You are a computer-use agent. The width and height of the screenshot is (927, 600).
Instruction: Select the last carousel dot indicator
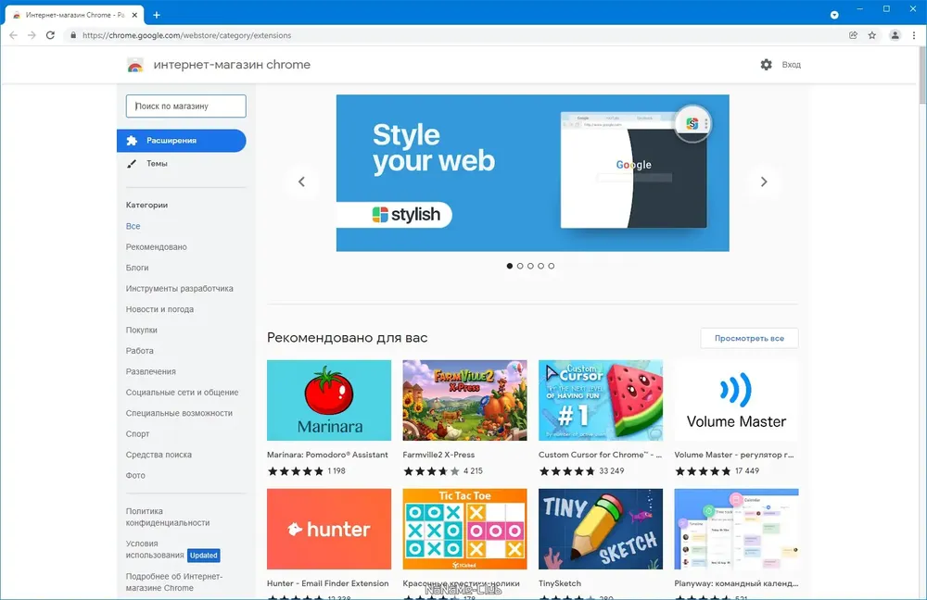551,266
